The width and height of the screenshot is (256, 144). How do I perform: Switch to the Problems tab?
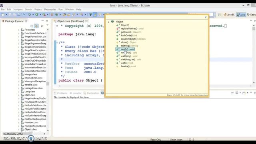pyautogui.click(x=60, y=93)
